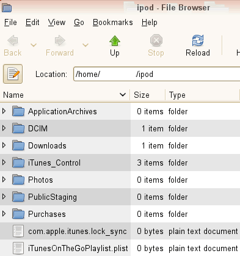Open the File menu
The image size is (240, 256).
[10, 23]
